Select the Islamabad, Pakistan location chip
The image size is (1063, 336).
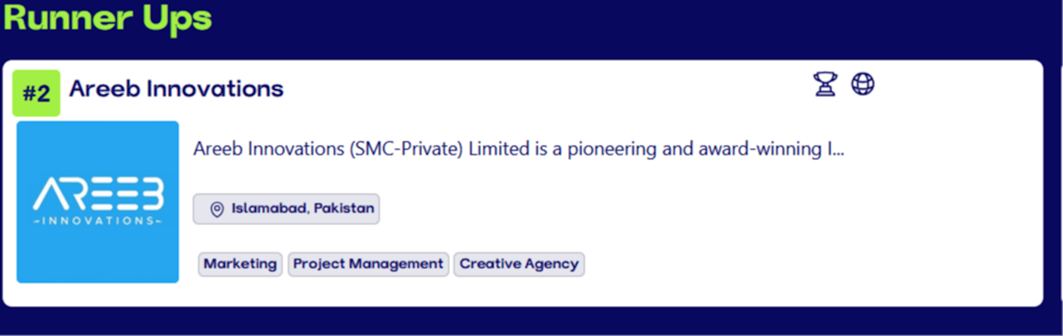point(286,209)
